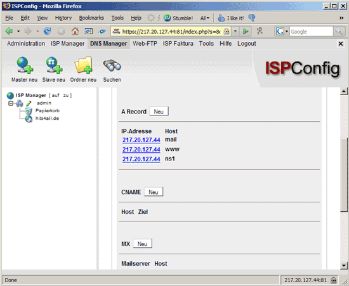Open the URL history dropdown arrow
Image resolution: width=349 pixels, height=286 pixels.
click(x=235, y=31)
